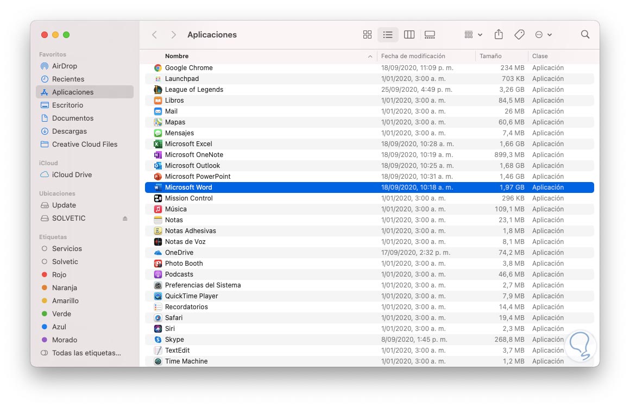Select the Música app icon
This screenshot has width=630, height=407.
pyautogui.click(x=158, y=209)
